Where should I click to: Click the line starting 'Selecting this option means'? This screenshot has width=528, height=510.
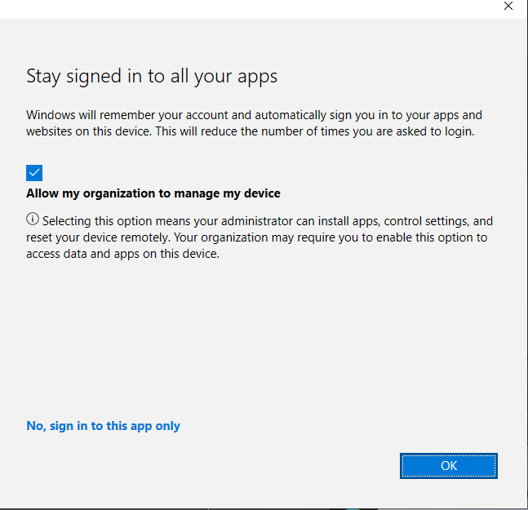point(267,221)
